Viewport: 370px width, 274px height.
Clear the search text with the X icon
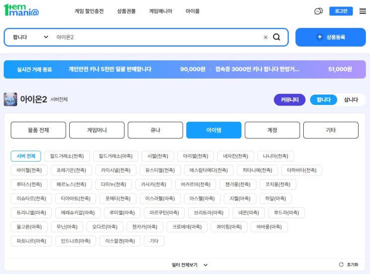(x=265, y=37)
